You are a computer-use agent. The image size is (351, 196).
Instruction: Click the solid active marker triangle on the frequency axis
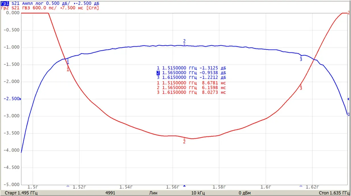[x=184, y=186]
